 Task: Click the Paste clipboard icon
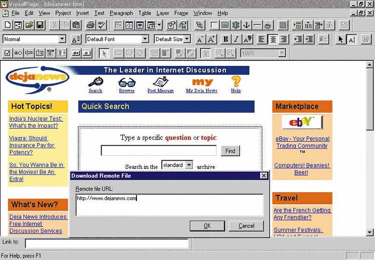point(76,25)
